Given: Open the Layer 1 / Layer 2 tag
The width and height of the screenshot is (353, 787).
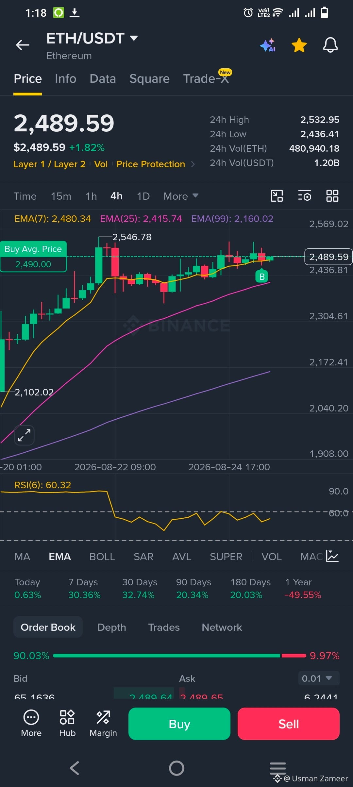Looking at the screenshot, I should pyautogui.click(x=49, y=164).
